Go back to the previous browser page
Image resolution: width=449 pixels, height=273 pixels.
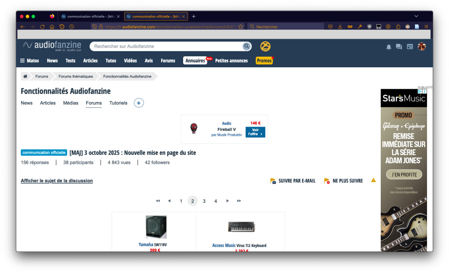22,26
